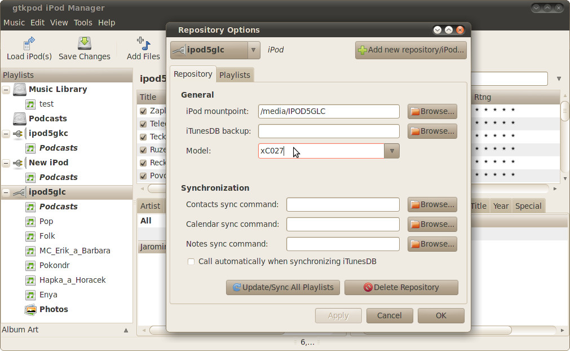Click Podcasts playlist icon under ipod5gkc
Image resolution: width=570 pixels, height=351 pixels.
click(x=30, y=148)
